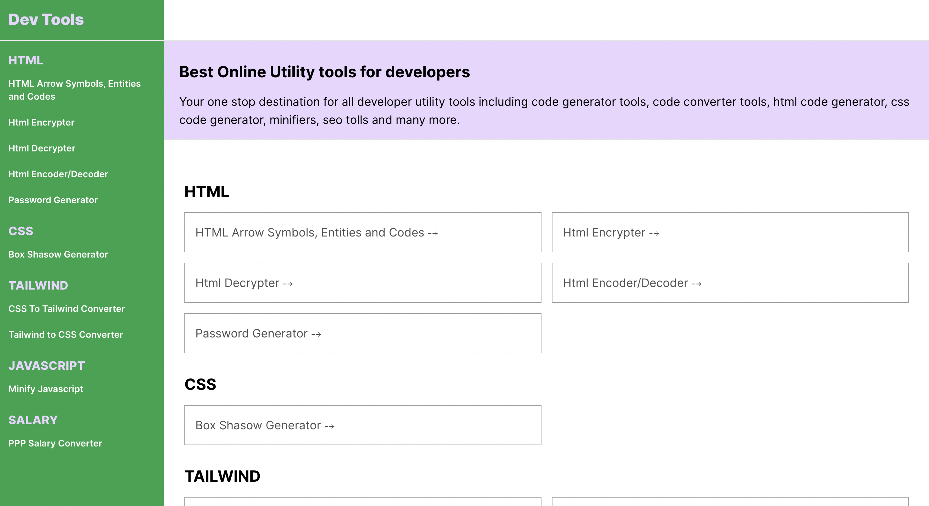Select the Box Shasow Generator card
Image resolution: width=929 pixels, height=506 pixels.
(363, 425)
